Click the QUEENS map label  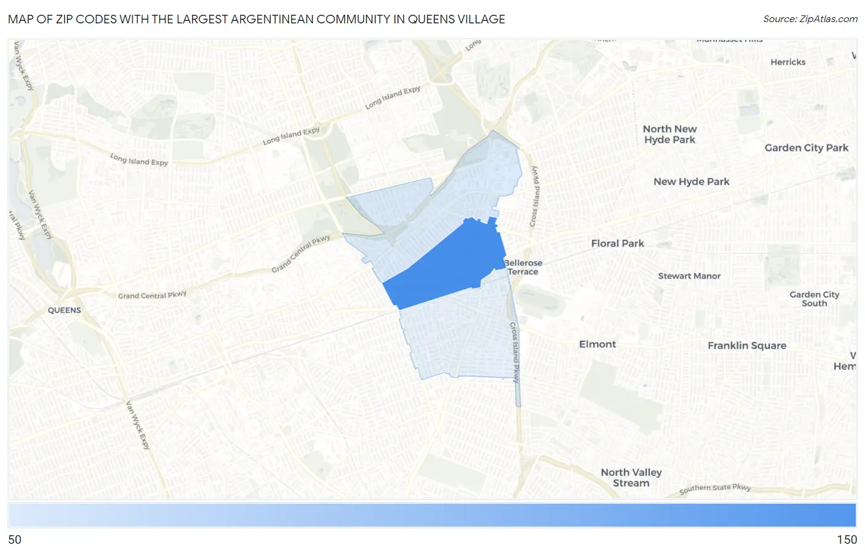click(65, 311)
